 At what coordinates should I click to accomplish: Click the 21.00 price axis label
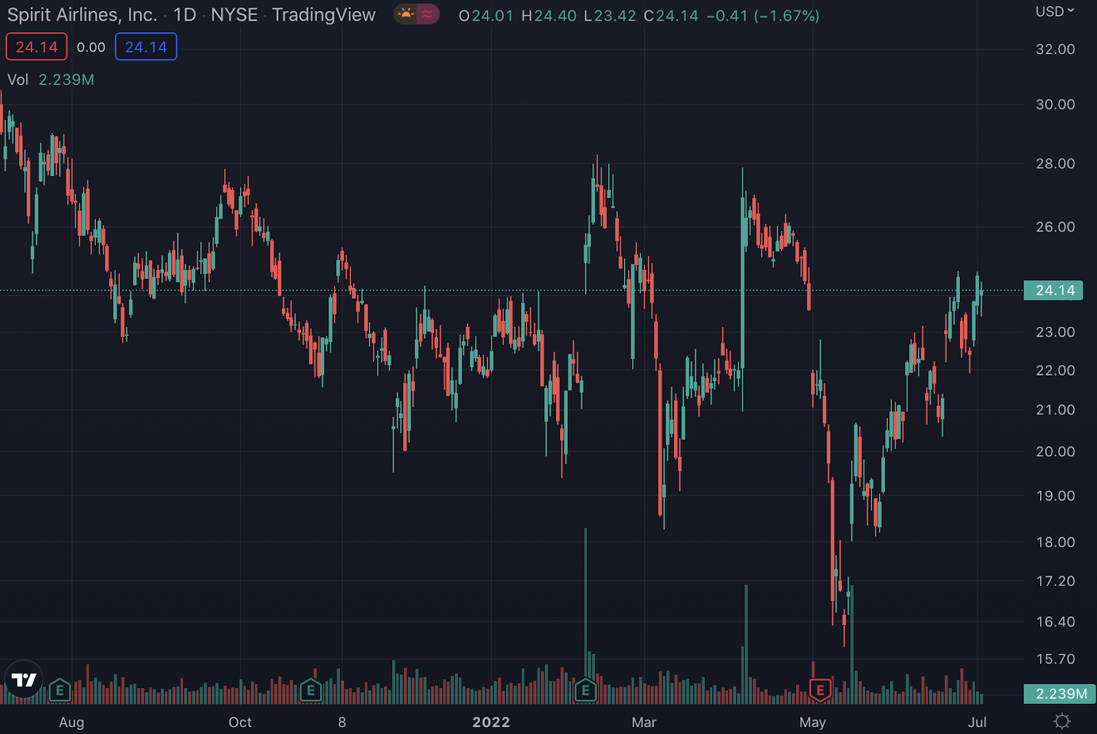point(1055,410)
